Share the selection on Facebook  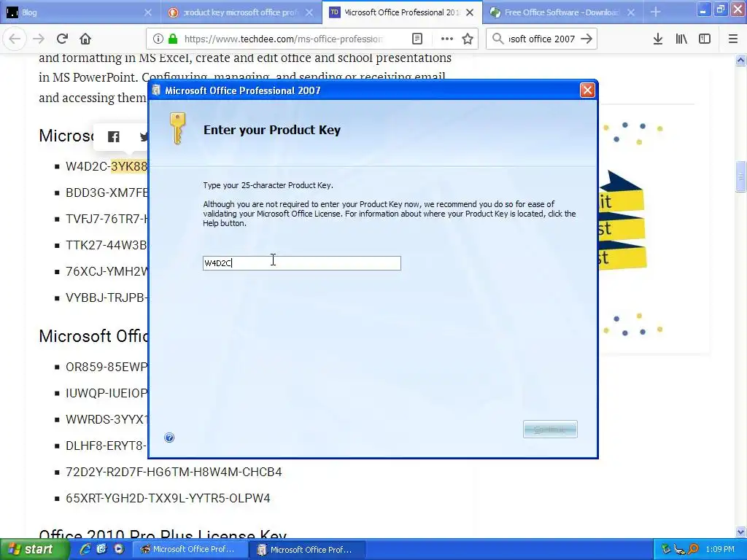(113, 137)
